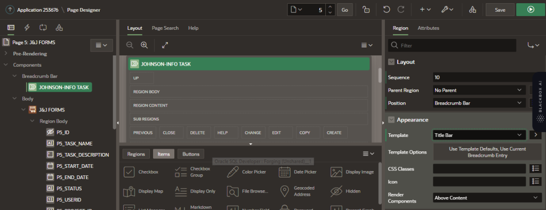Collapse the Appearance section
The height and width of the screenshot is (210, 546).
pyautogui.click(x=391, y=120)
